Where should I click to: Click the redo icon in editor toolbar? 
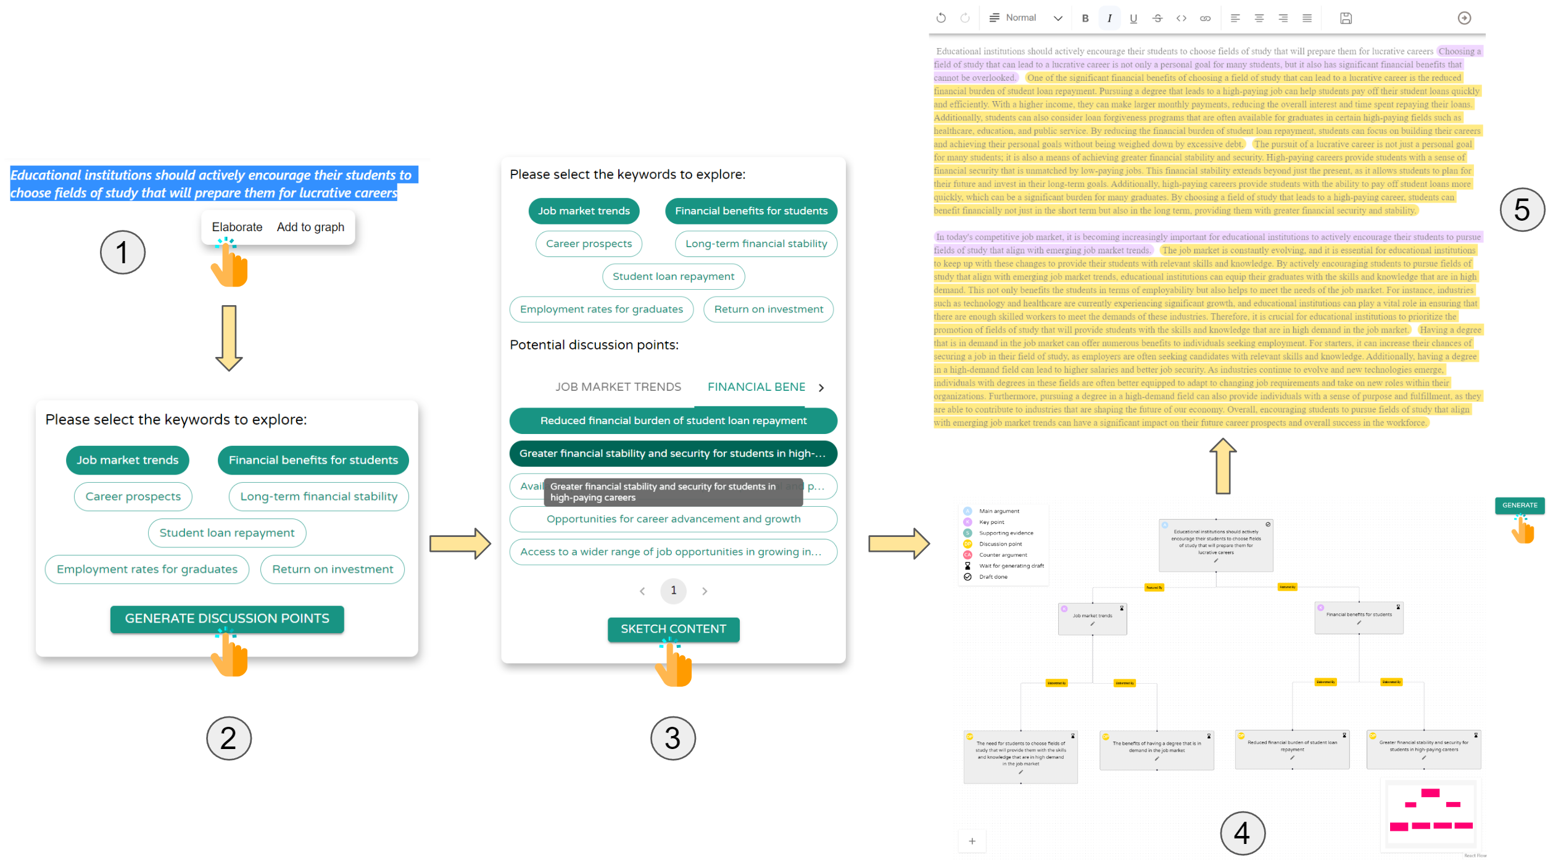click(965, 18)
